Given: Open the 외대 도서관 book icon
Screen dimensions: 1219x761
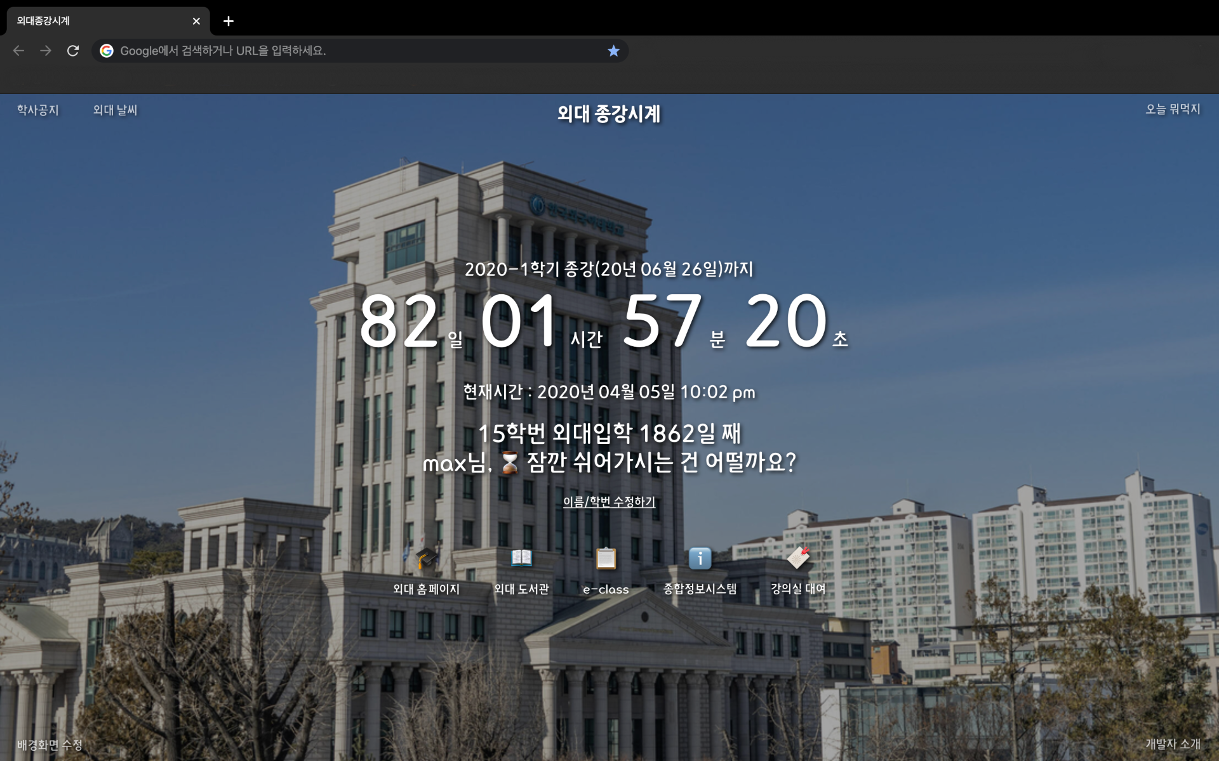Looking at the screenshot, I should coord(521,558).
